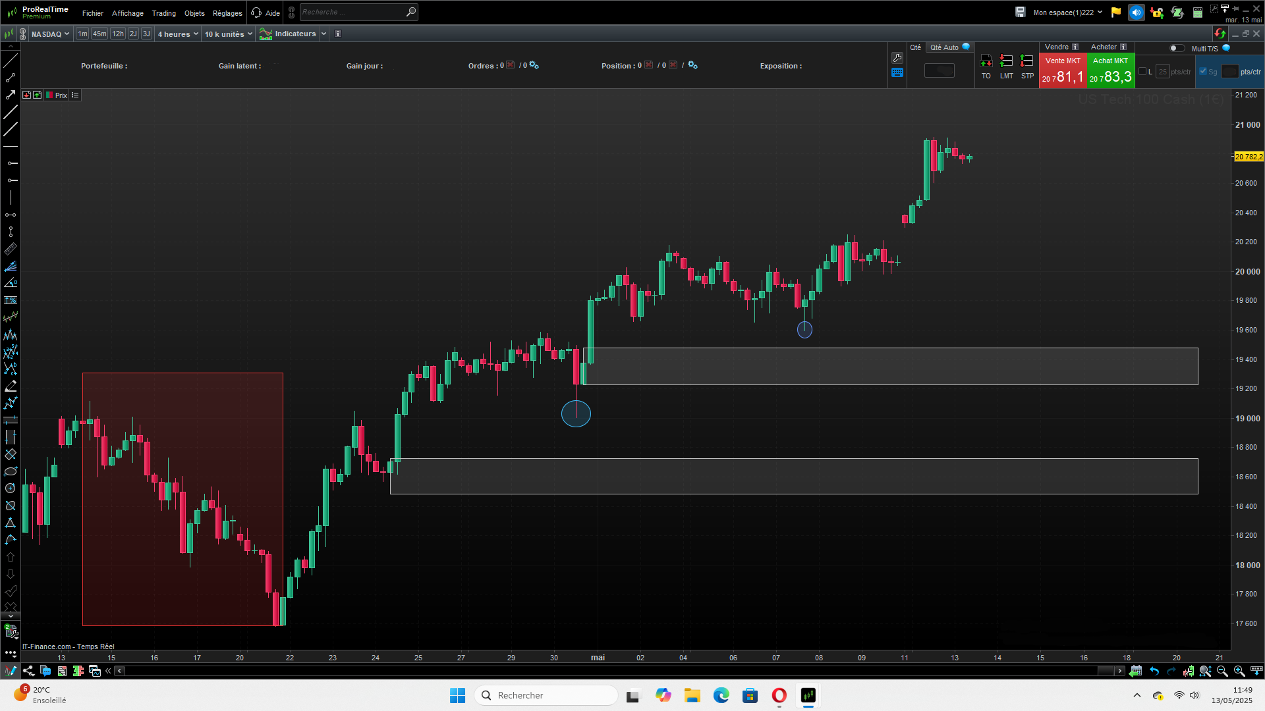Viewport: 1265px width, 711px height.
Task: Expand the NASDAQ instrument dropdown
Action: (x=50, y=34)
